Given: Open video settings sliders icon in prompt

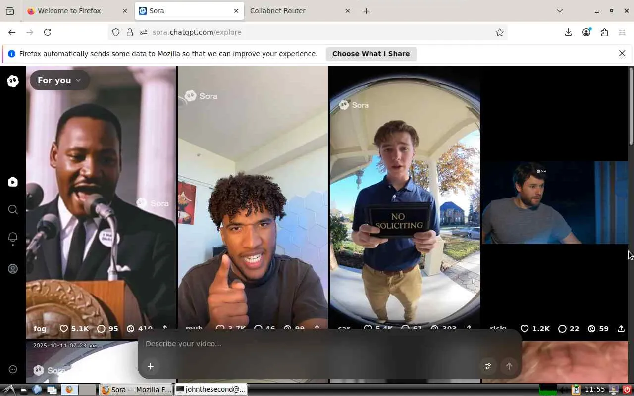Looking at the screenshot, I should click(x=488, y=366).
